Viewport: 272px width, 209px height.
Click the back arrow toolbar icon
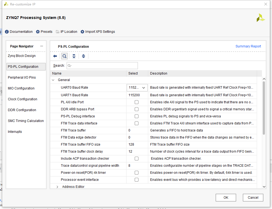pyautogui.click(x=55, y=56)
